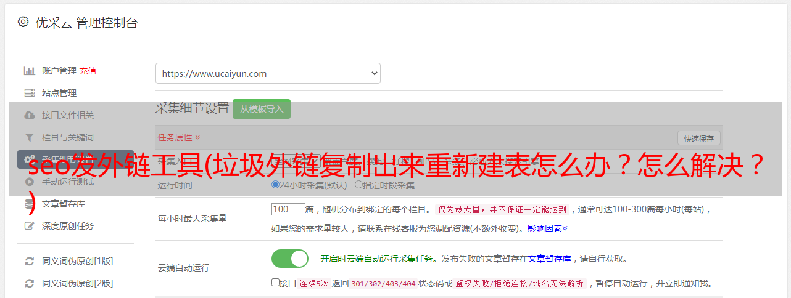The height and width of the screenshot is (298, 791).
Task: Click the green 从模板导入 button
Action: (262, 109)
